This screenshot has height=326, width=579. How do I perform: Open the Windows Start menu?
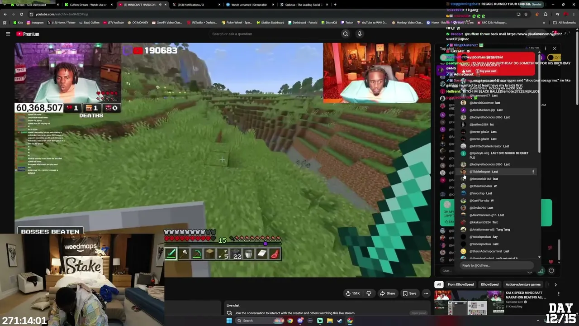229,321
